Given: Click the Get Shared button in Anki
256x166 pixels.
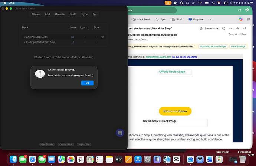Looking at the screenshot, I should point(47,145).
